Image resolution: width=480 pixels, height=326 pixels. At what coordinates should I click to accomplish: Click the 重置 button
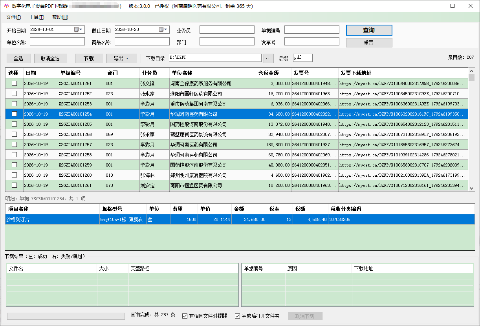(x=369, y=43)
